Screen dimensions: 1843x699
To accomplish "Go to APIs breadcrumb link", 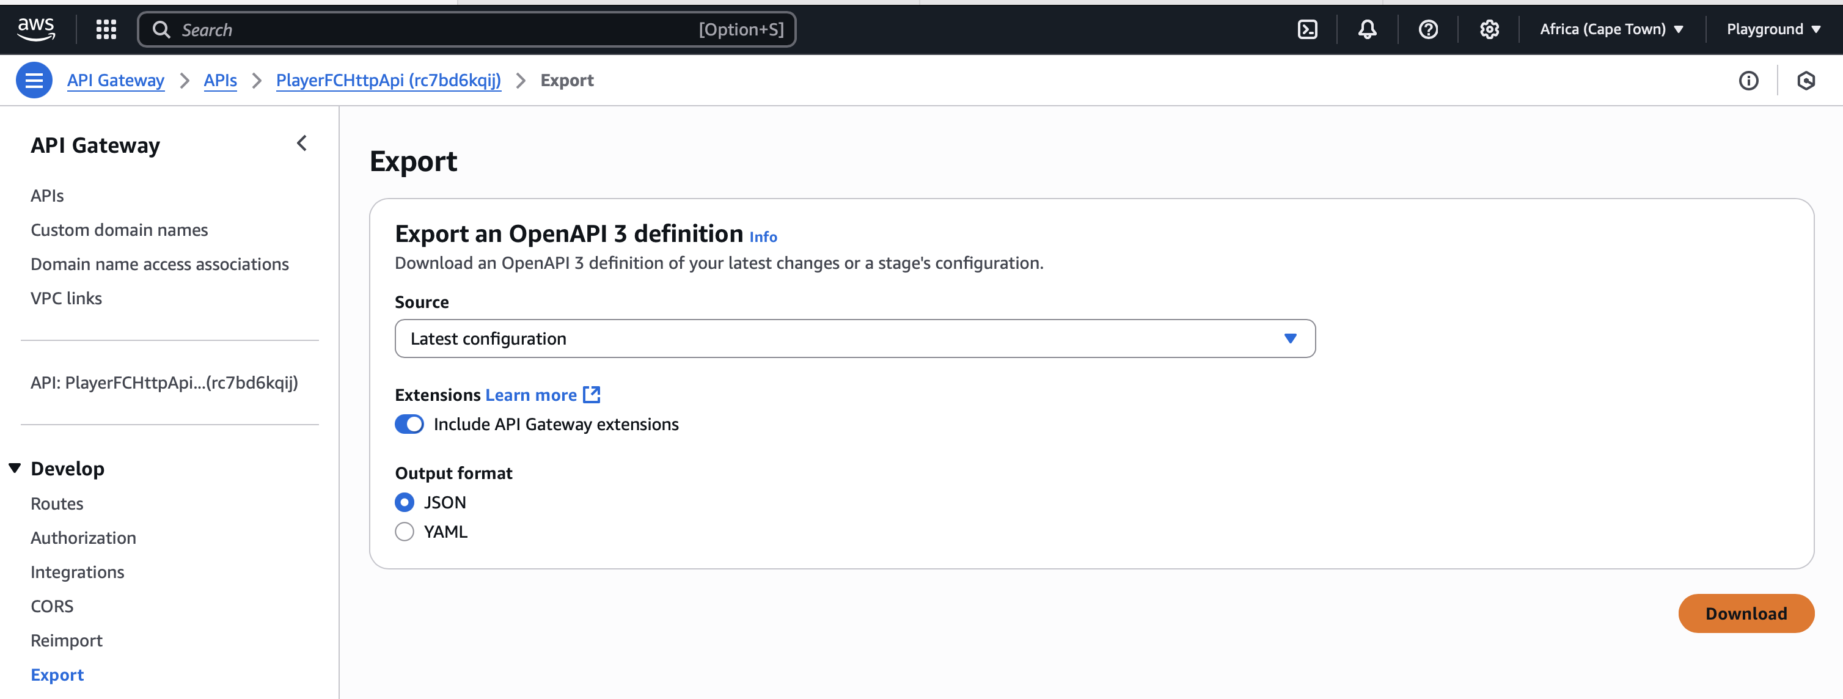I will (221, 80).
